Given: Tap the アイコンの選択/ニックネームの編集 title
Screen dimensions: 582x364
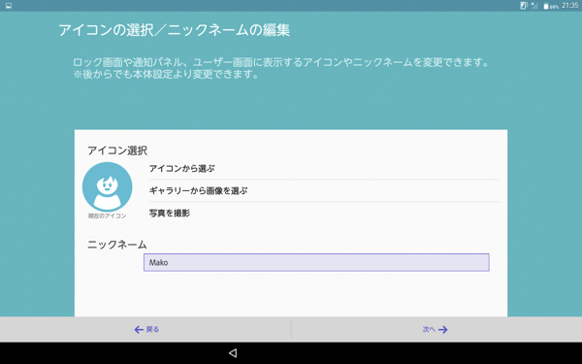Looking at the screenshot, I should click(x=174, y=30).
